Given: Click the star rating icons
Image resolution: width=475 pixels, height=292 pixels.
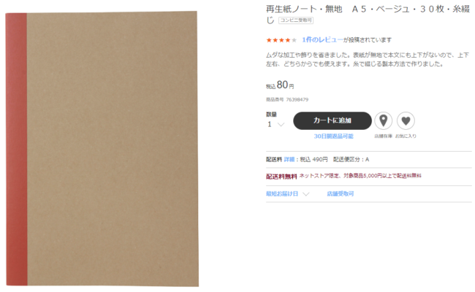Looking at the screenshot, I should coord(281,40).
